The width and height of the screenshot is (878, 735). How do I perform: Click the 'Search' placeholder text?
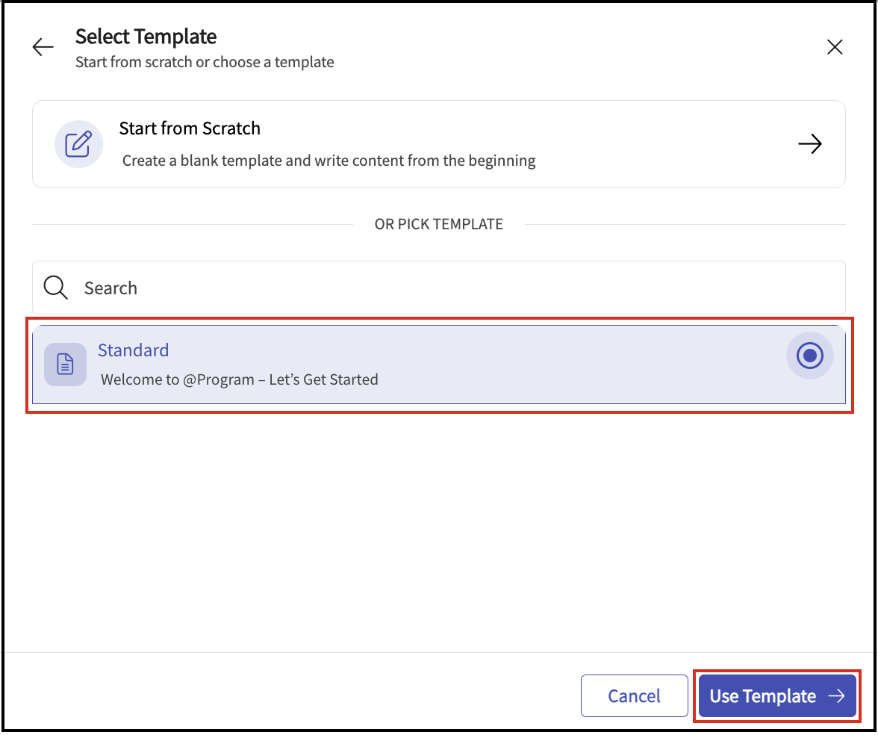coord(110,288)
